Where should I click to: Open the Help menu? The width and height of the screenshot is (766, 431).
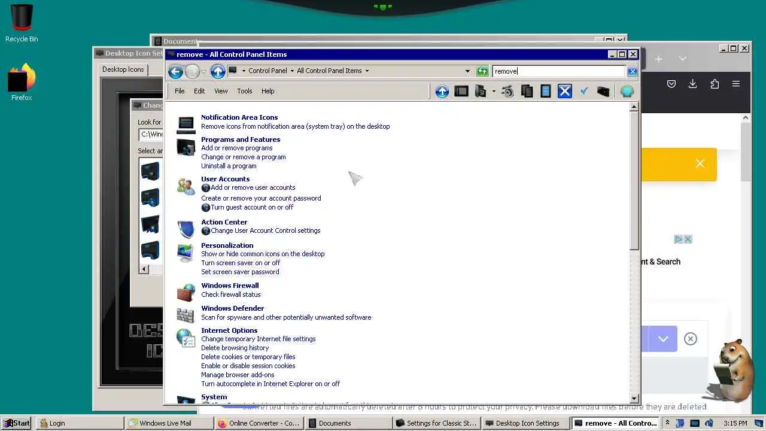click(268, 91)
